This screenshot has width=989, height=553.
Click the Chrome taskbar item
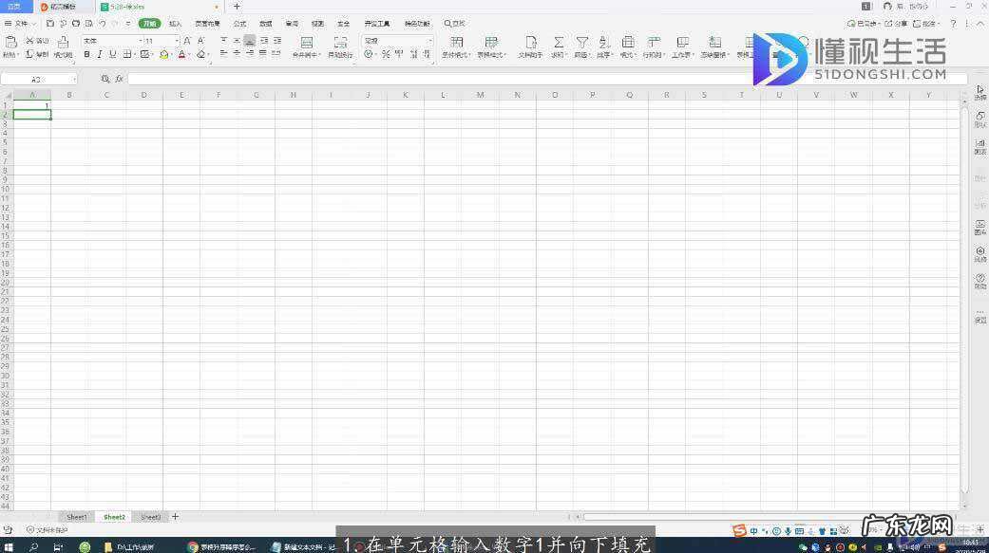[x=222, y=546]
